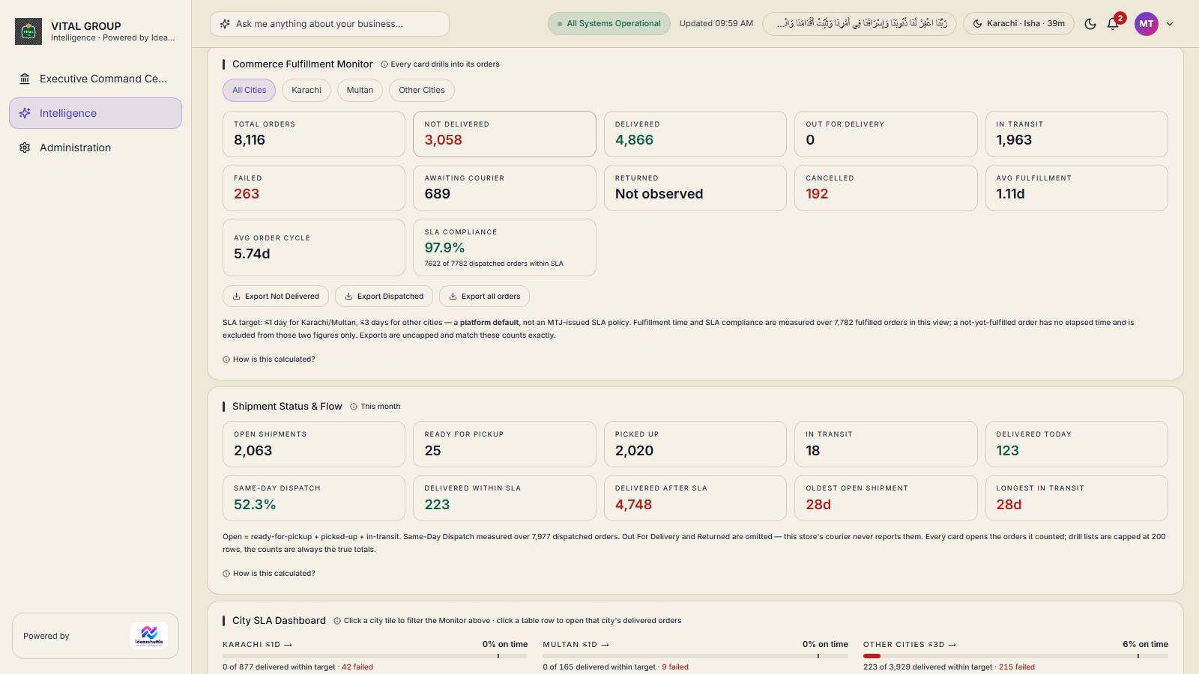The image size is (1199, 674).
Task: Open the Failed 263 card
Action: [x=314, y=188]
